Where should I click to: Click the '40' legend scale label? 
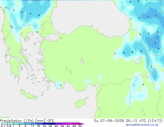(x=68, y=126)
